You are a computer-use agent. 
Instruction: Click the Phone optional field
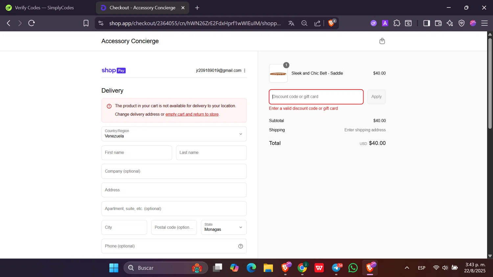click(174, 246)
